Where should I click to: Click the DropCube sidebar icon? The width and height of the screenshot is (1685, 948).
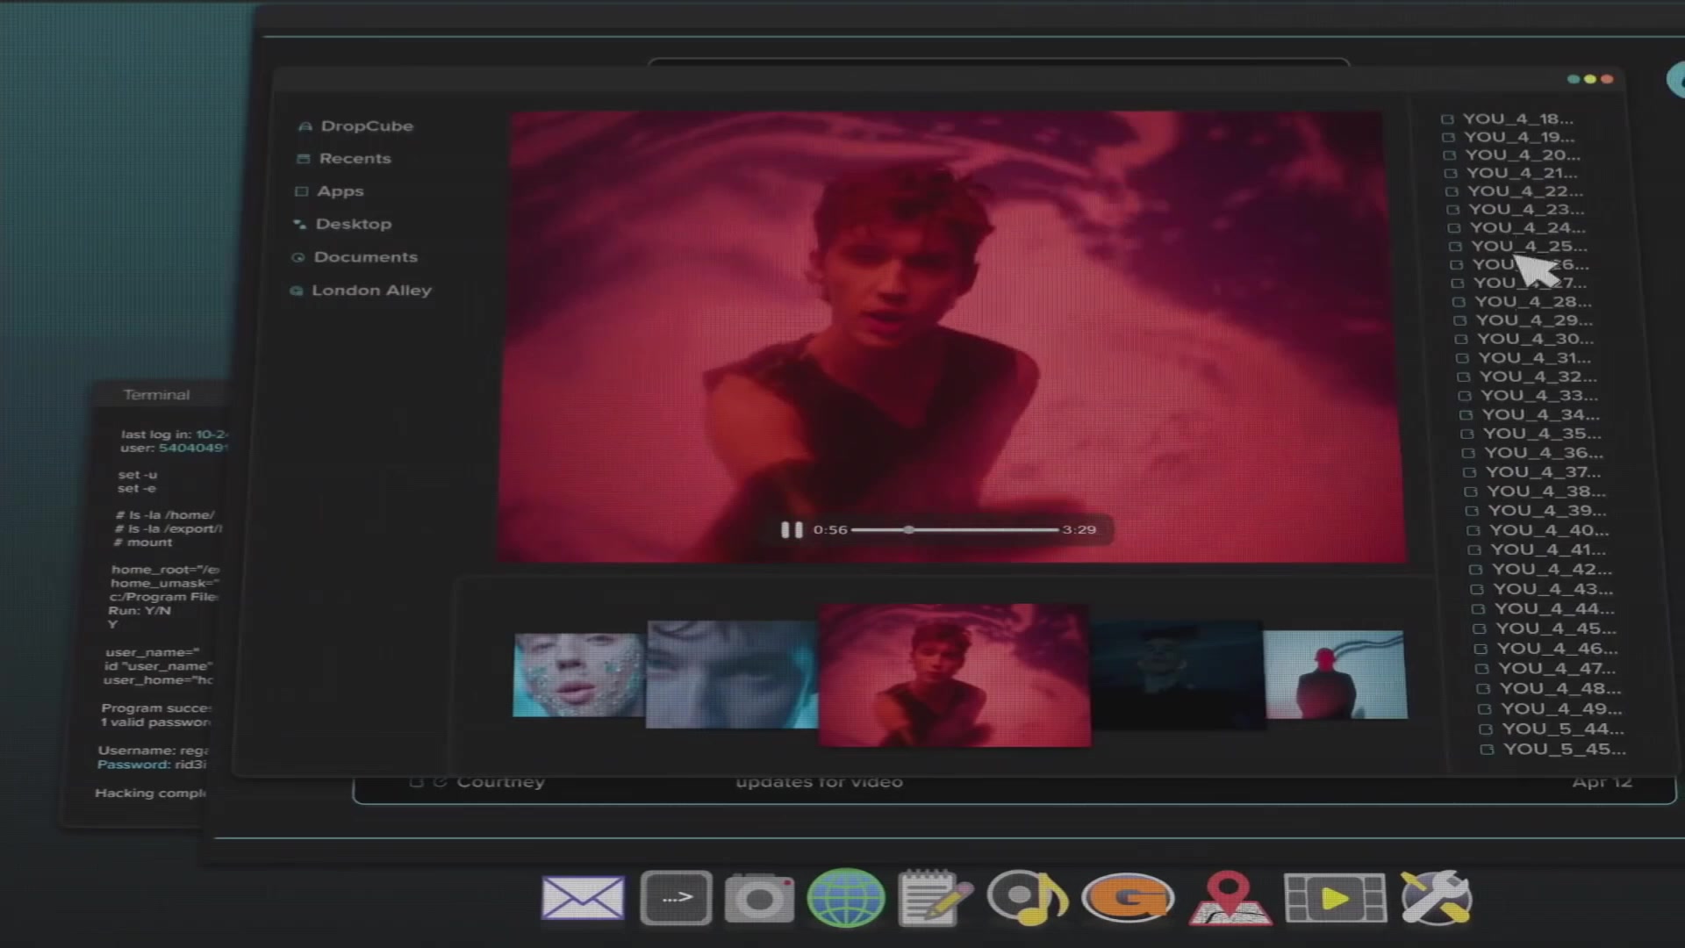[x=305, y=126]
